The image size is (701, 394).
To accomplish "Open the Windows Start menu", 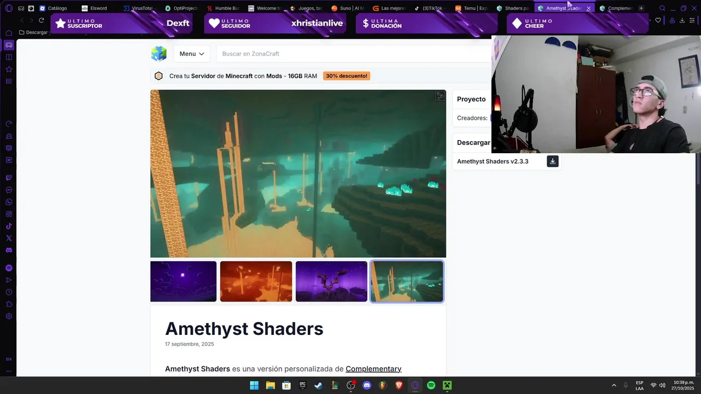I will 254,385.
